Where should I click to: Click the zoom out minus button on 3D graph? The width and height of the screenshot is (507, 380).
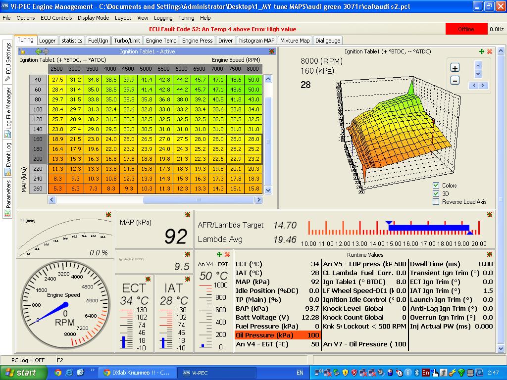pyautogui.click(x=455, y=80)
